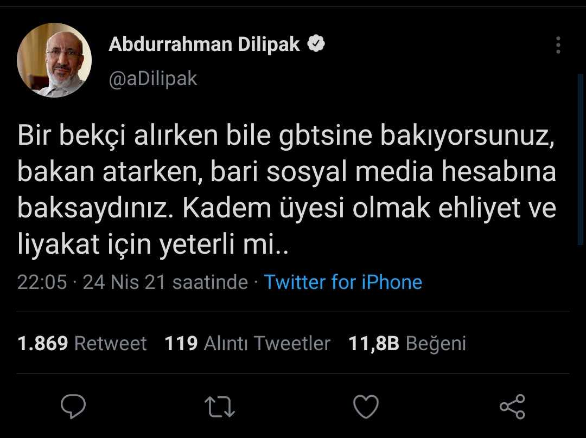Image resolution: width=586 pixels, height=438 pixels.
Task: View the 1.869 Retweet list
Action: (42, 343)
